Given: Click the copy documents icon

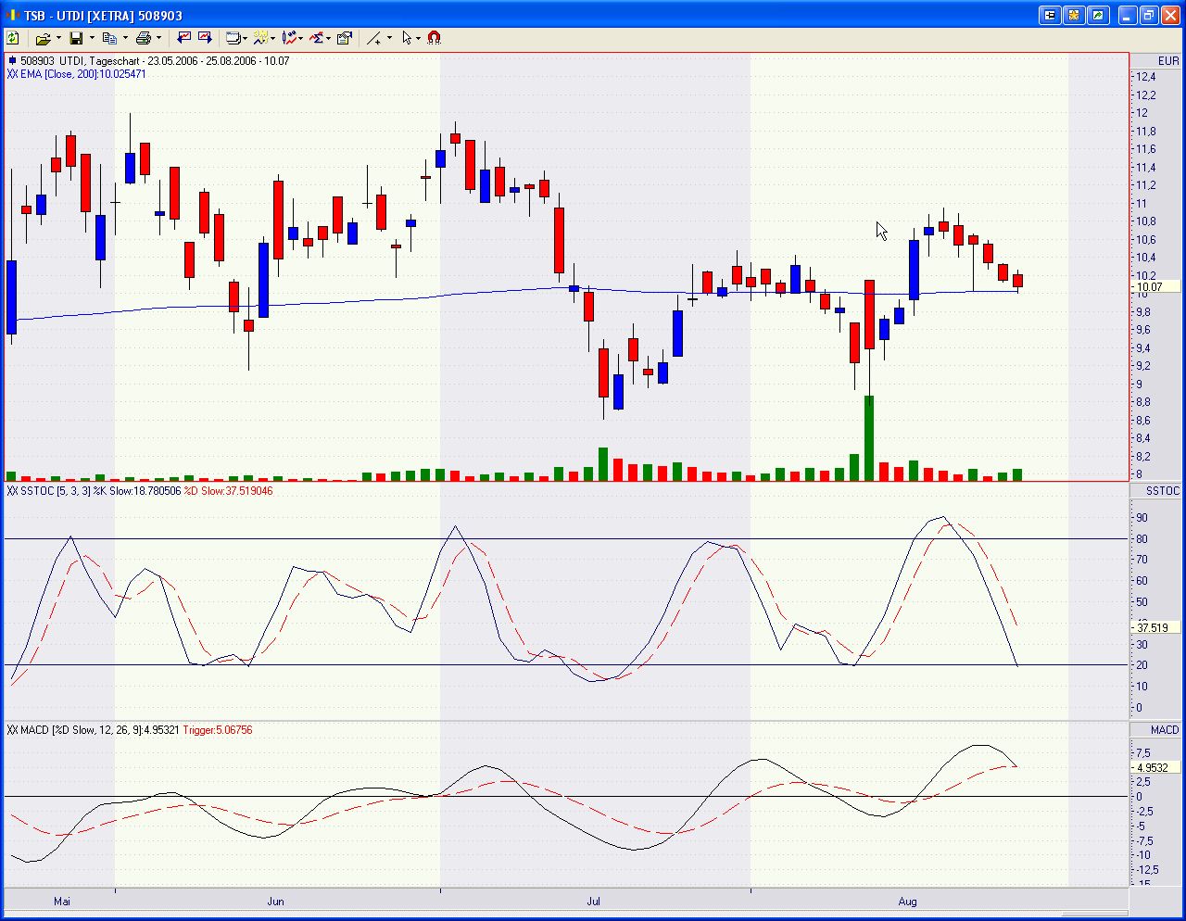Looking at the screenshot, I should tap(109, 38).
